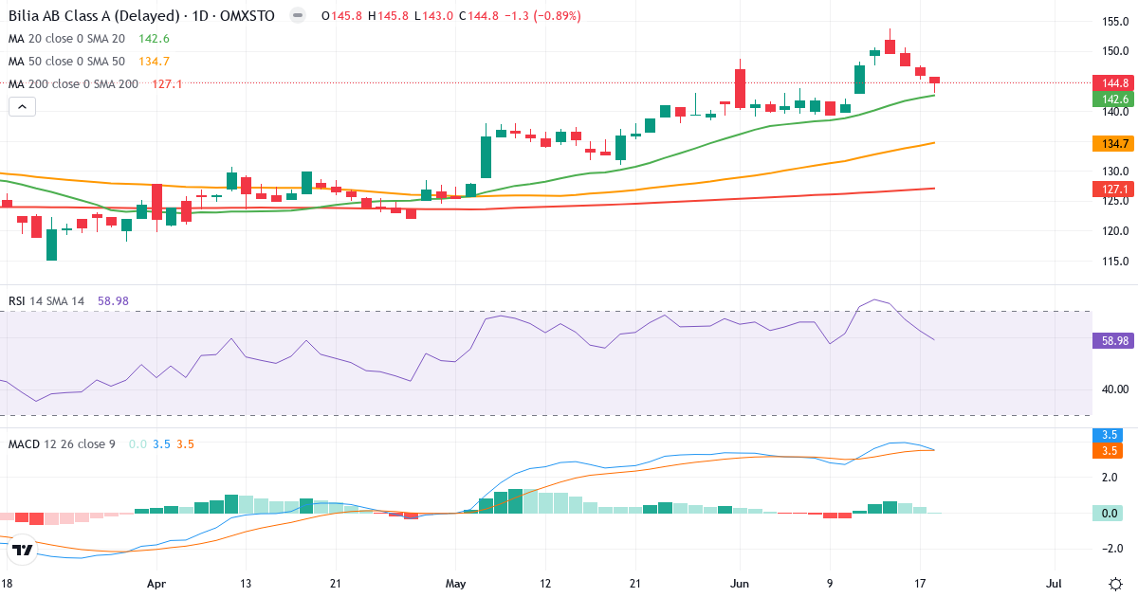Select the RSI 14 SMA 14 legend
Image resolution: width=1138 pixels, height=597 pixels.
(46, 301)
